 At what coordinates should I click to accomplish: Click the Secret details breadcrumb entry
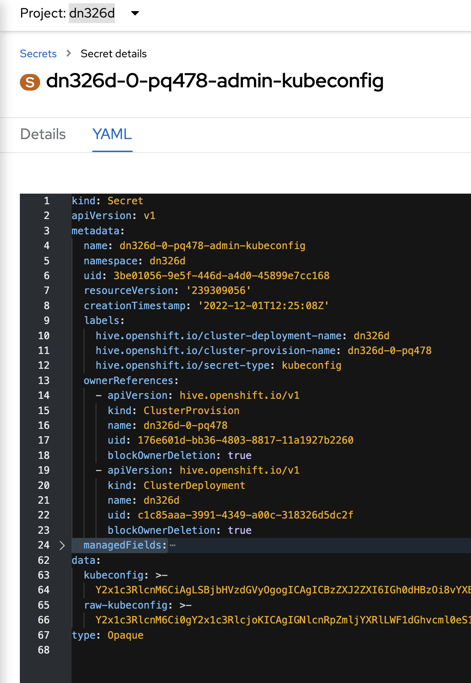(113, 54)
